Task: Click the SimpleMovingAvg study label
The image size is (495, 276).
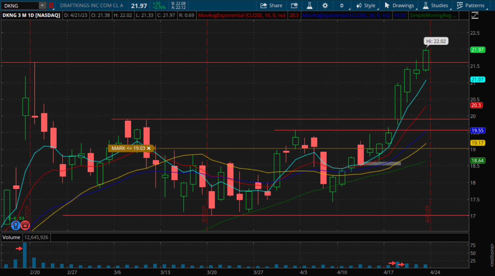Action: [433, 15]
